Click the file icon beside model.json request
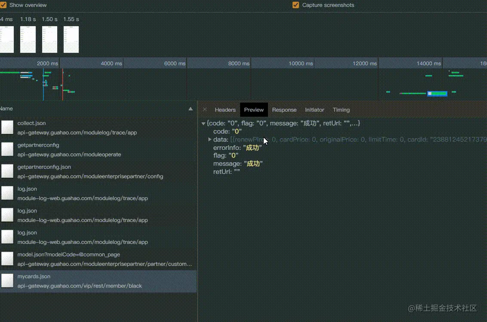This screenshot has height=322, width=487. click(x=7, y=259)
